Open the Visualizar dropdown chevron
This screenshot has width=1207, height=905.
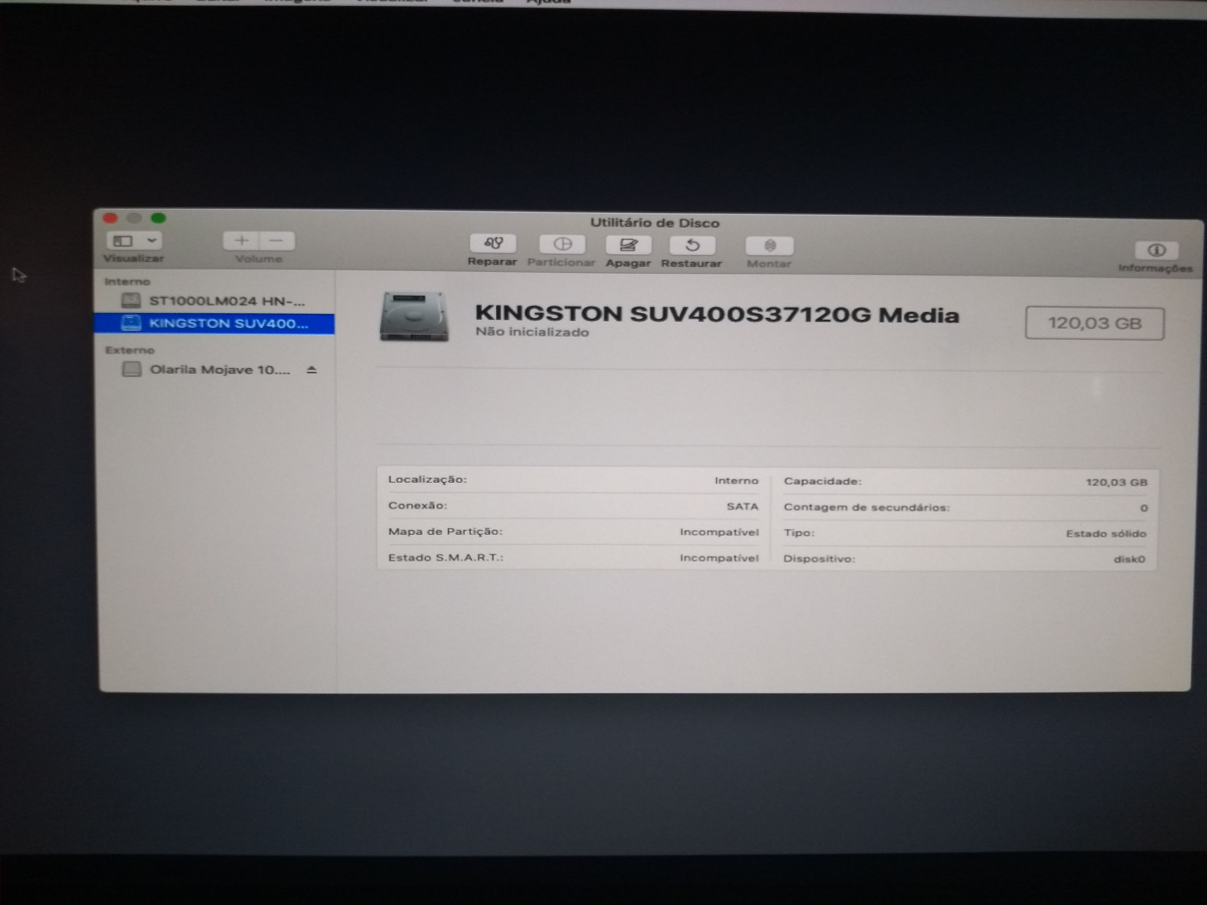pyautogui.click(x=152, y=241)
